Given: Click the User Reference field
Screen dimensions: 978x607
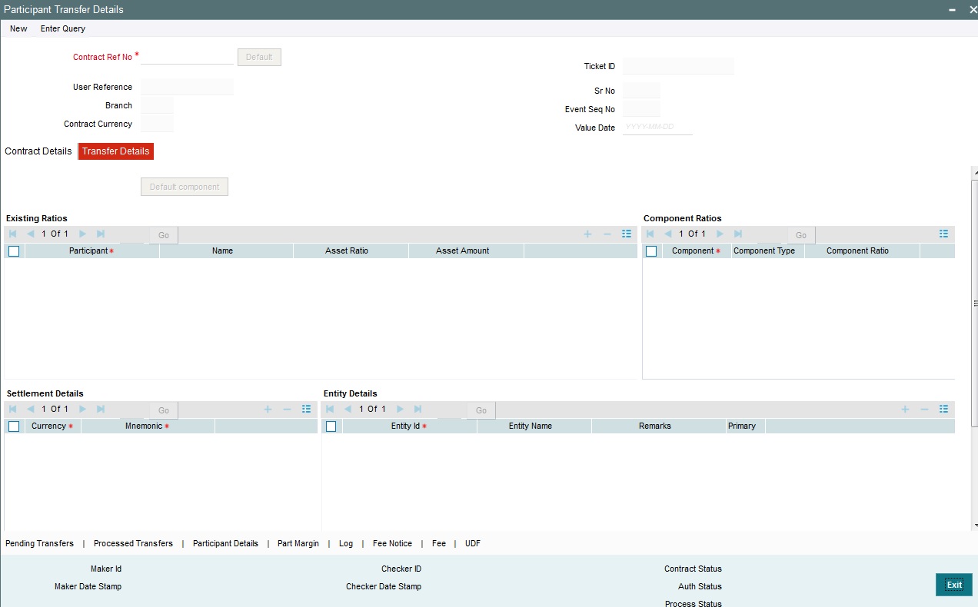Looking at the screenshot, I should (187, 87).
